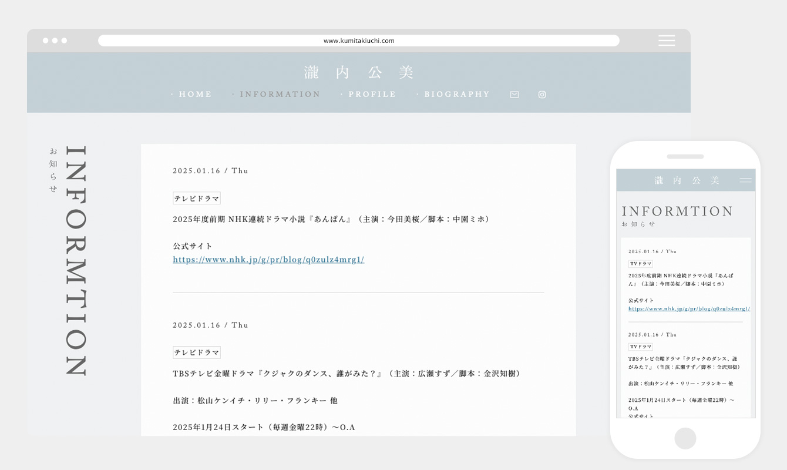Open the NHK blog link in desktop view
Image resolution: width=787 pixels, height=470 pixels.
tap(268, 260)
